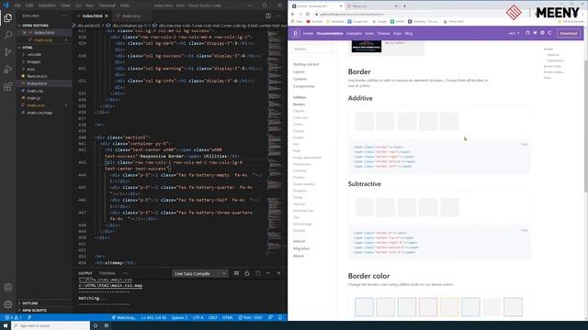
Task: Open the Bootstrap version v4.5 dropdown
Action: (514, 33)
